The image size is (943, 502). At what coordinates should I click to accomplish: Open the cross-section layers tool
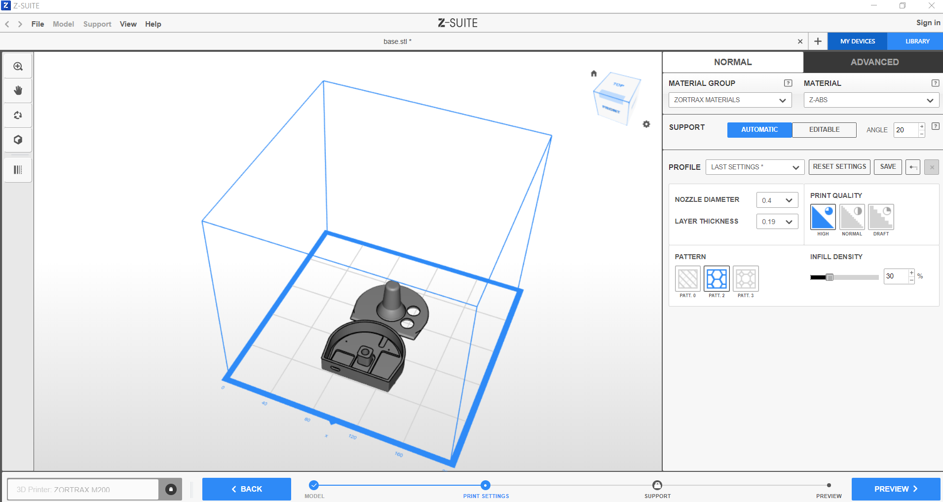[x=18, y=170]
